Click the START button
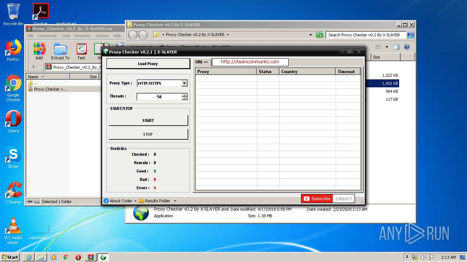This screenshot has width=467, height=262. [x=148, y=120]
